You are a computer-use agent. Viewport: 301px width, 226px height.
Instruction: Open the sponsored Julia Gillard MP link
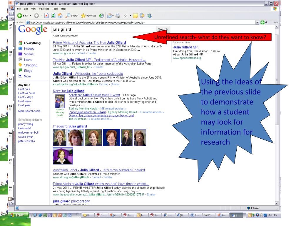185,47
